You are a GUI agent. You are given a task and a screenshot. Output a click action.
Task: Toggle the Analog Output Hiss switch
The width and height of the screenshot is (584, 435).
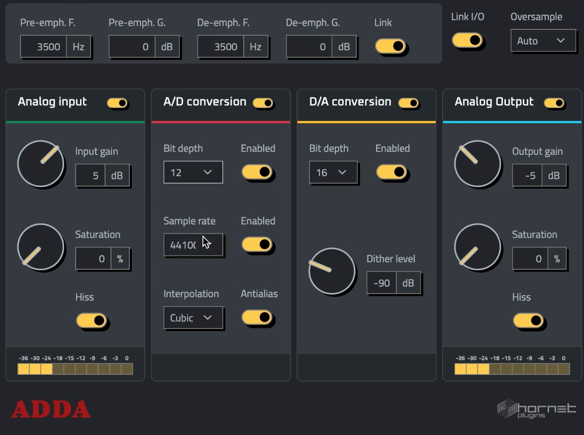[x=528, y=321]
